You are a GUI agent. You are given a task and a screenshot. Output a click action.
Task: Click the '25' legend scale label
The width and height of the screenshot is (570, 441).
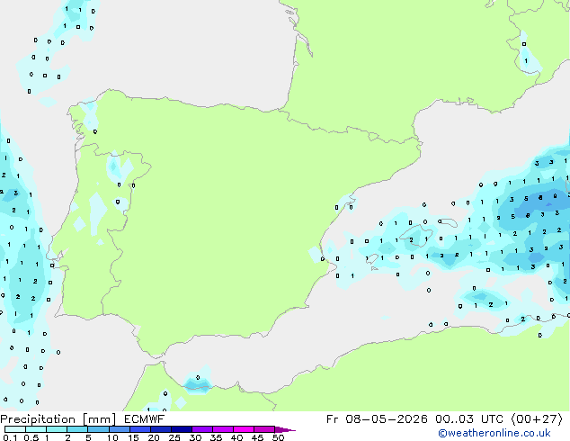tap(174, 437)
